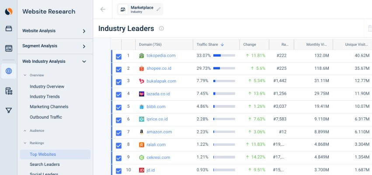Click the lazada.co.id domain link
The height and width of the screenshot is (175, 372).
[x=158, y=94]
